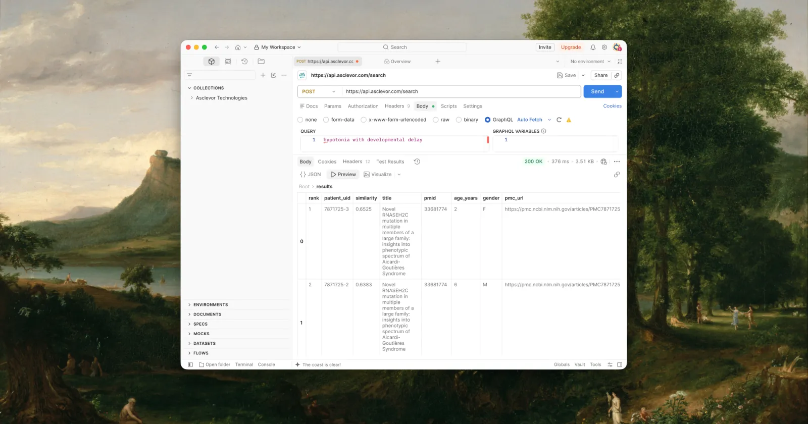The image size is (808, 424).
Task: Open the History clock sidebar icon
Action: (x=244, y=62)
